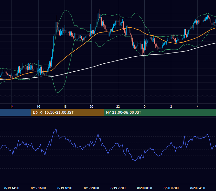216x191 pixels.
Task: Select the 0 hour axis label
Action: 145,107
